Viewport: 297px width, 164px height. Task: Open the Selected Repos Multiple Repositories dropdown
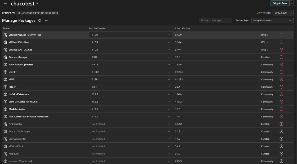pyautogui.click(x=272, y=21)
